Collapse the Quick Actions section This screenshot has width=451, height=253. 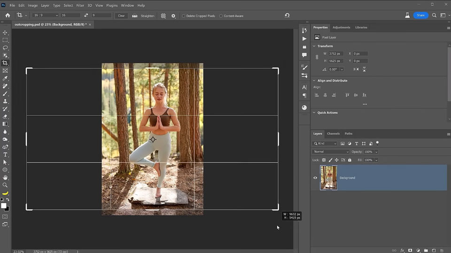tap(314, 113)
